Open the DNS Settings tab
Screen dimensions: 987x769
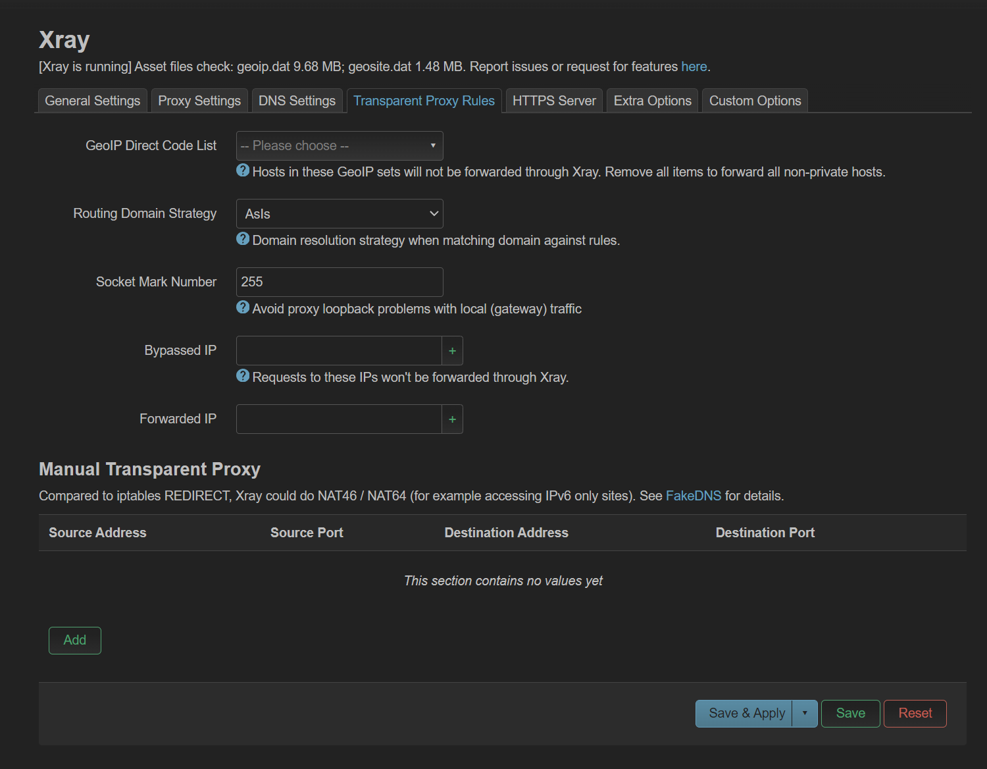tap(297, 101)
